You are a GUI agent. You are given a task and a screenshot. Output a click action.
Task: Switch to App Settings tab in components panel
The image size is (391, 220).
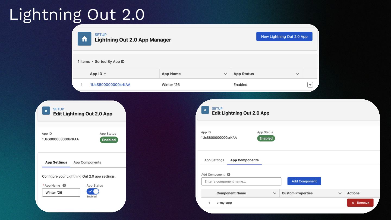214,160
